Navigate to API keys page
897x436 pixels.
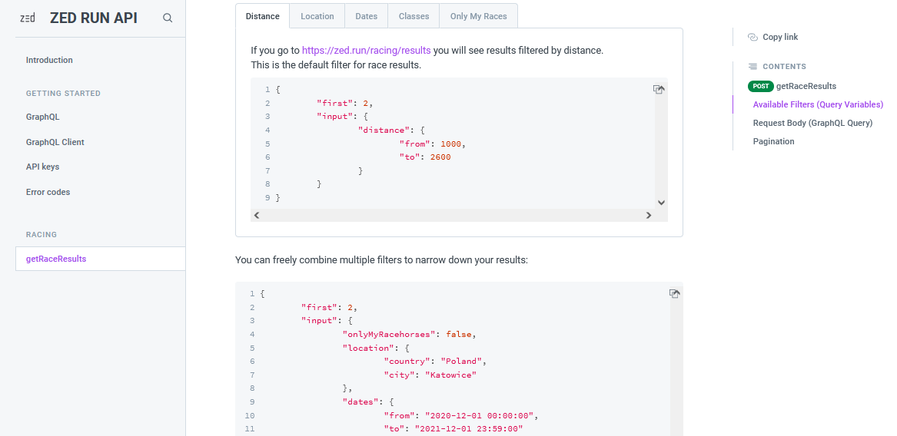pyautogui.click(x=42, y=167)
